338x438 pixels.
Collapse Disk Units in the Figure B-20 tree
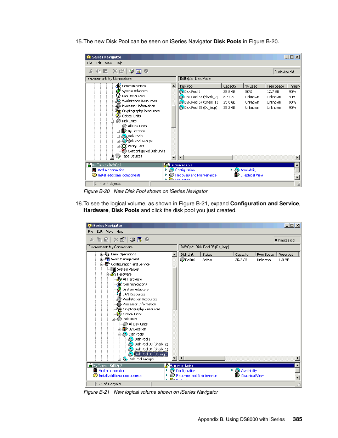click(x=112, y=121)
